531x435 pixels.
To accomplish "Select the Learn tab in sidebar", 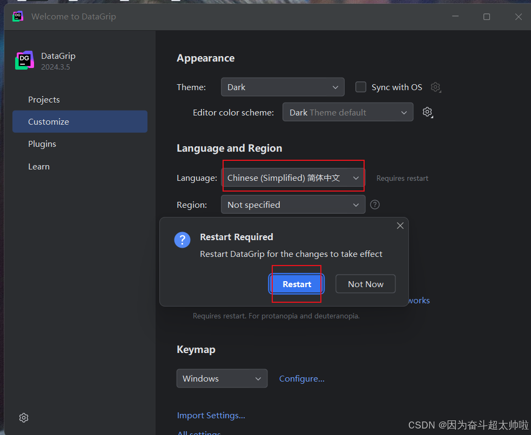I will (x=80, y=166).
